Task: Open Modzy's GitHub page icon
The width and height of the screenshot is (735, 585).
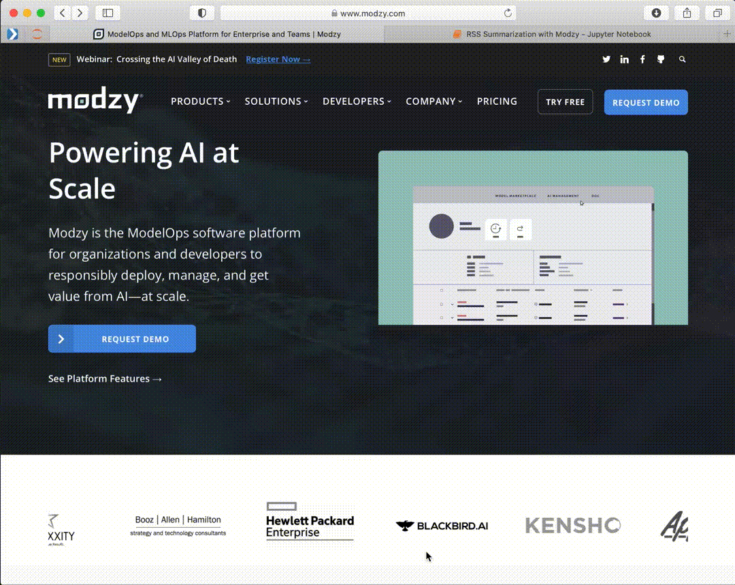Action: [660, 60]
